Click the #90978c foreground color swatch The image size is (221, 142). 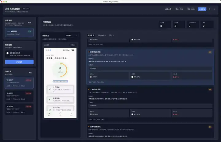click(91, 77)
